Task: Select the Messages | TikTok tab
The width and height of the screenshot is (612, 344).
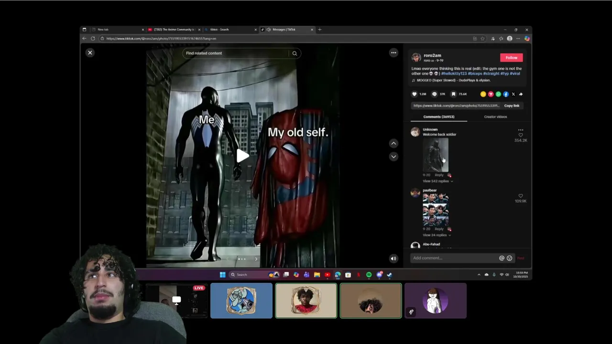Action: (287, 30)
